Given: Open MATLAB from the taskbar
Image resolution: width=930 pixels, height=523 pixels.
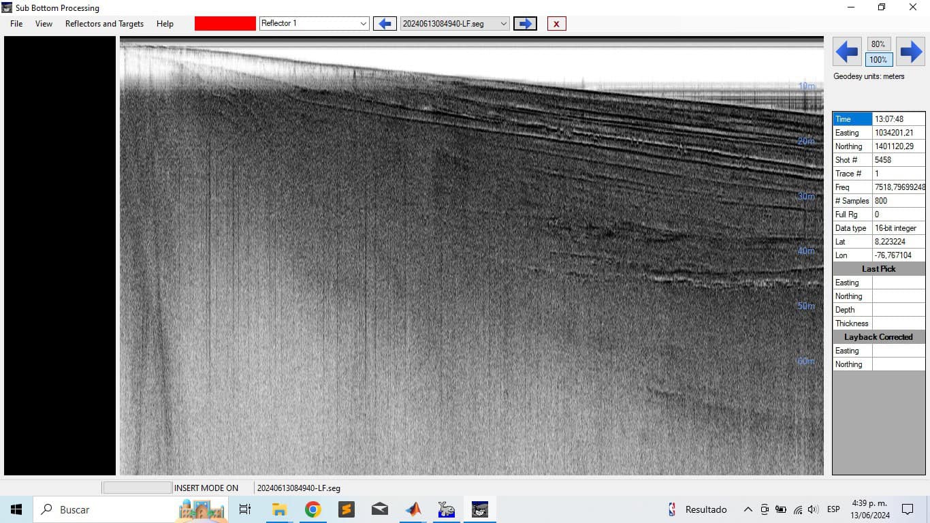Looking at the screenshot, I should point(413,509).
